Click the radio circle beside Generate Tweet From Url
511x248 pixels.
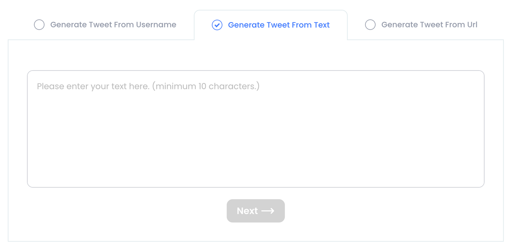(x=370, y=24)
